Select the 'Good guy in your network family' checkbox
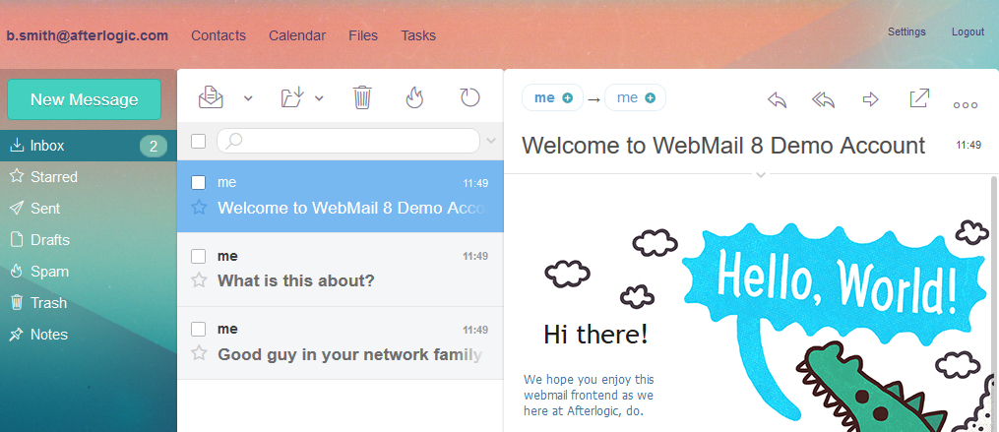The image size is (999, 432). tap(199, 329)
